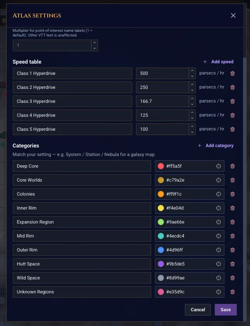Screen dimensions: 250x326
Task: Open eyedropper for Mid Rim color
Action: click(x=219, y=236)
